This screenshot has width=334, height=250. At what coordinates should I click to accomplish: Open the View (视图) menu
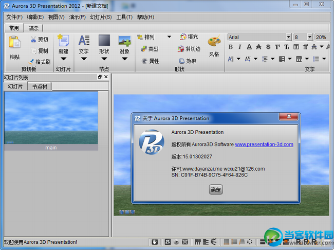pos(56,17)
